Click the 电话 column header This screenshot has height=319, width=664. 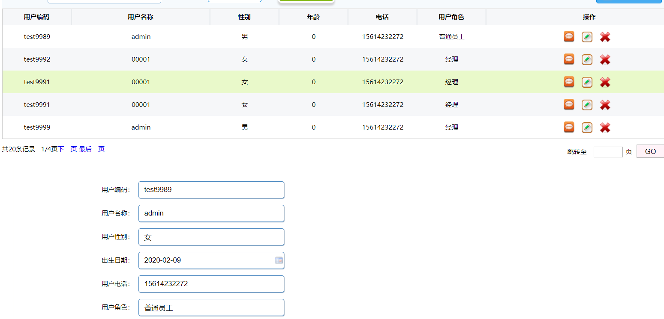[x=382, y=17]
